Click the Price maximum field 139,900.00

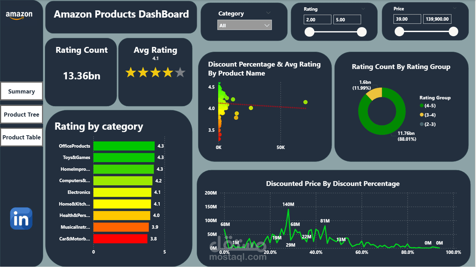(437, 19)
